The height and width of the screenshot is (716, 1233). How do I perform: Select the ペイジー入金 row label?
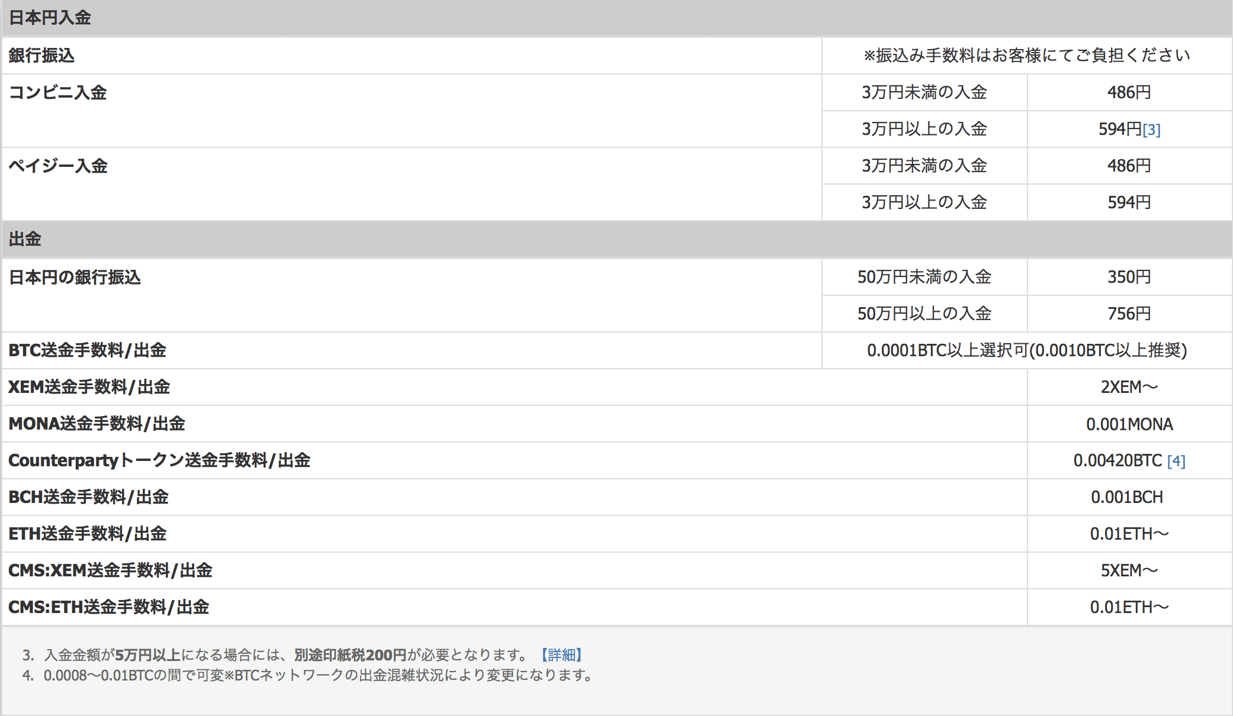58,166
